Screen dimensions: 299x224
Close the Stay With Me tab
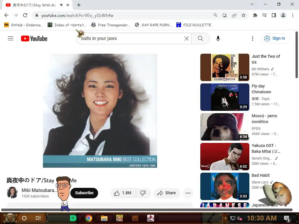(x=68, y=5)
